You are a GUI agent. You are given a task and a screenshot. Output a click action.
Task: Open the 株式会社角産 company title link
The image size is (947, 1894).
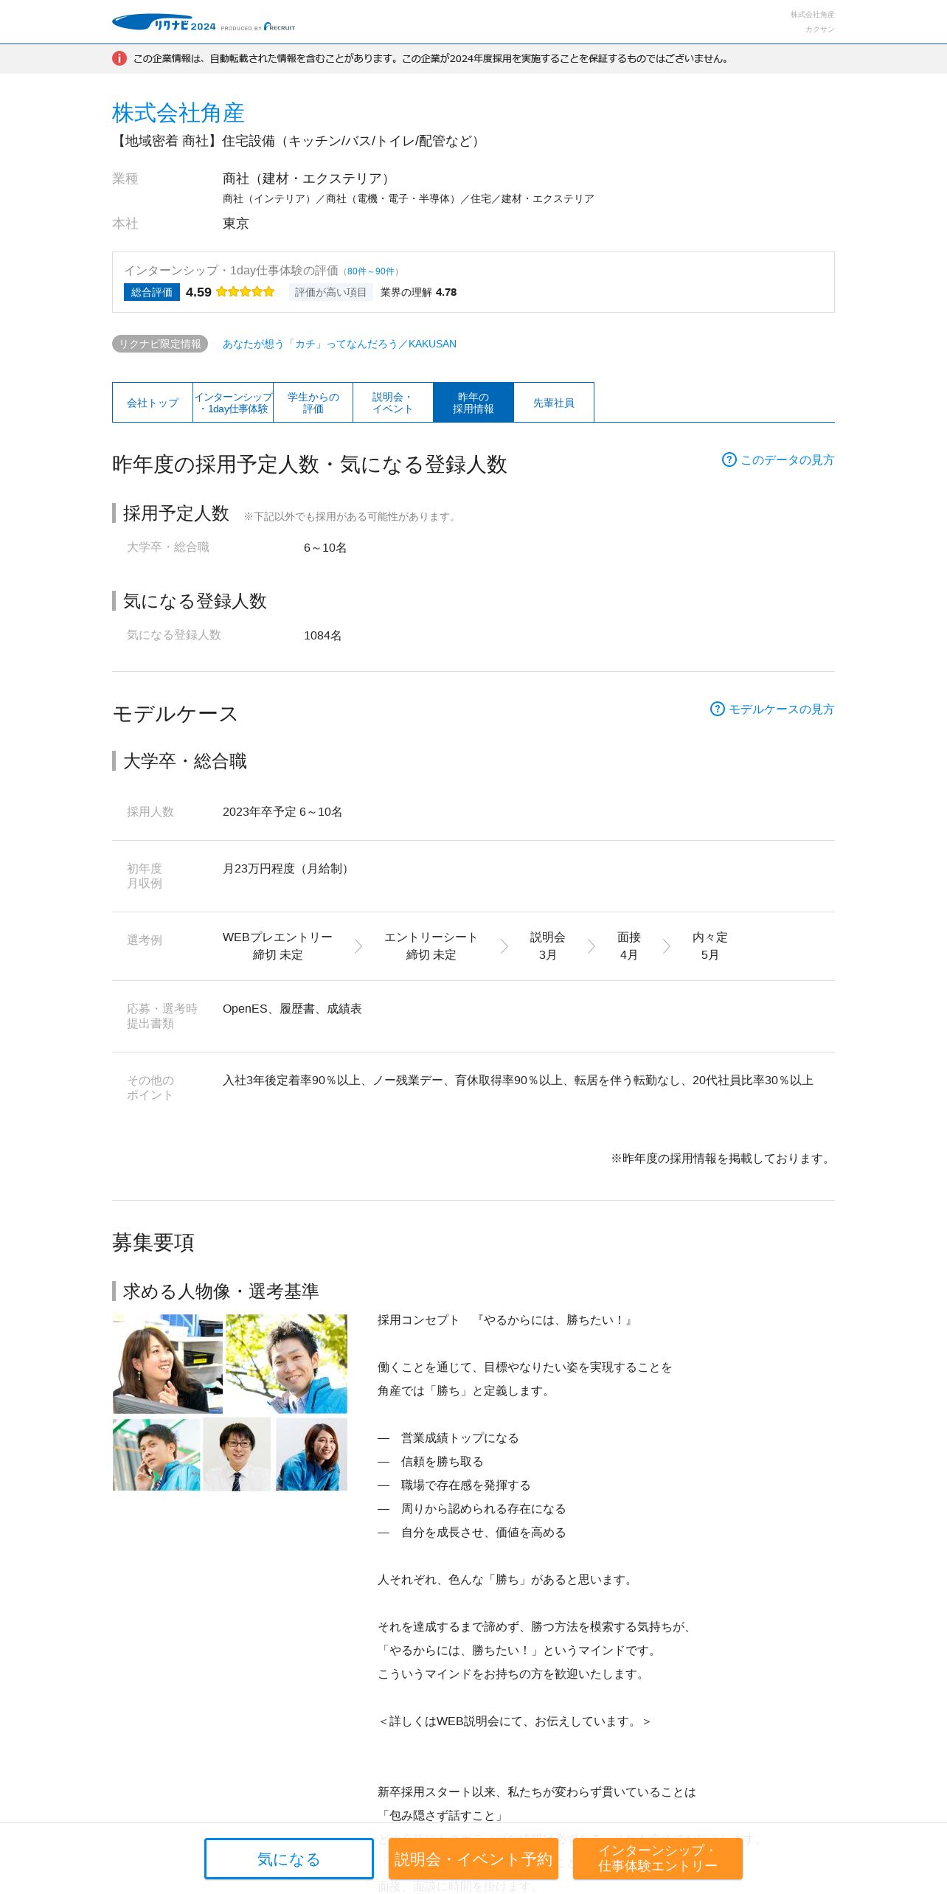tap(178, 113)
